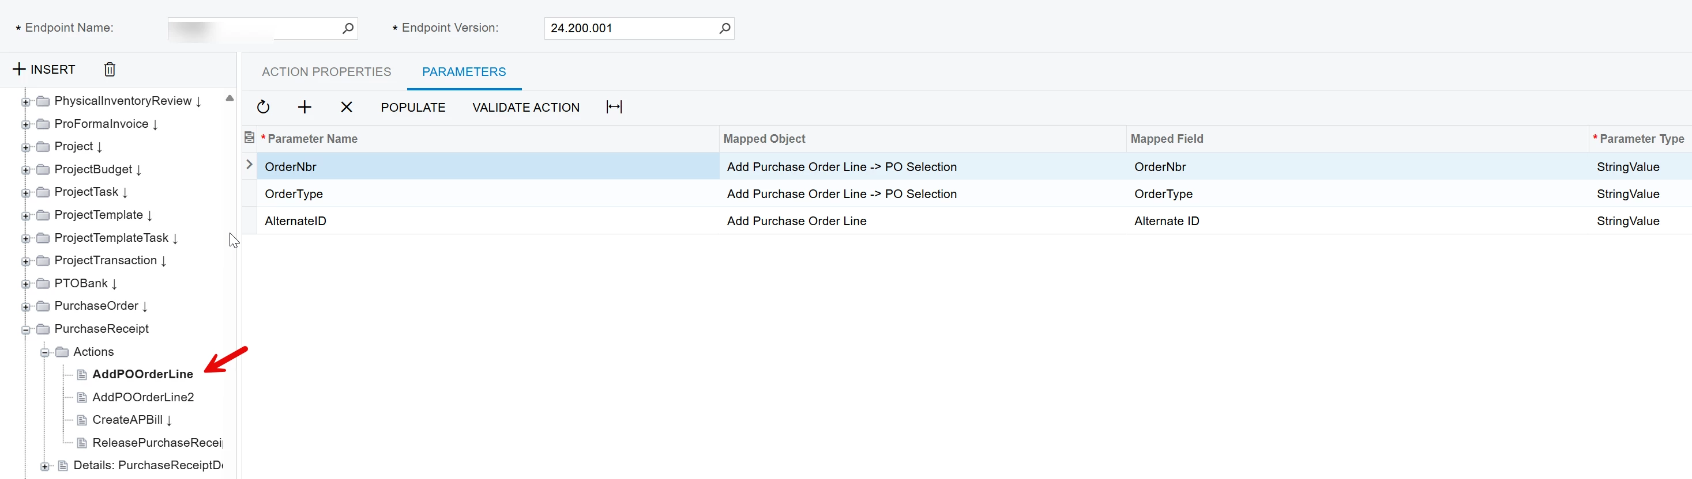Expand the Details: PurchaseReceiptDetail node
Screen dimensions: 1692x479
44,466
